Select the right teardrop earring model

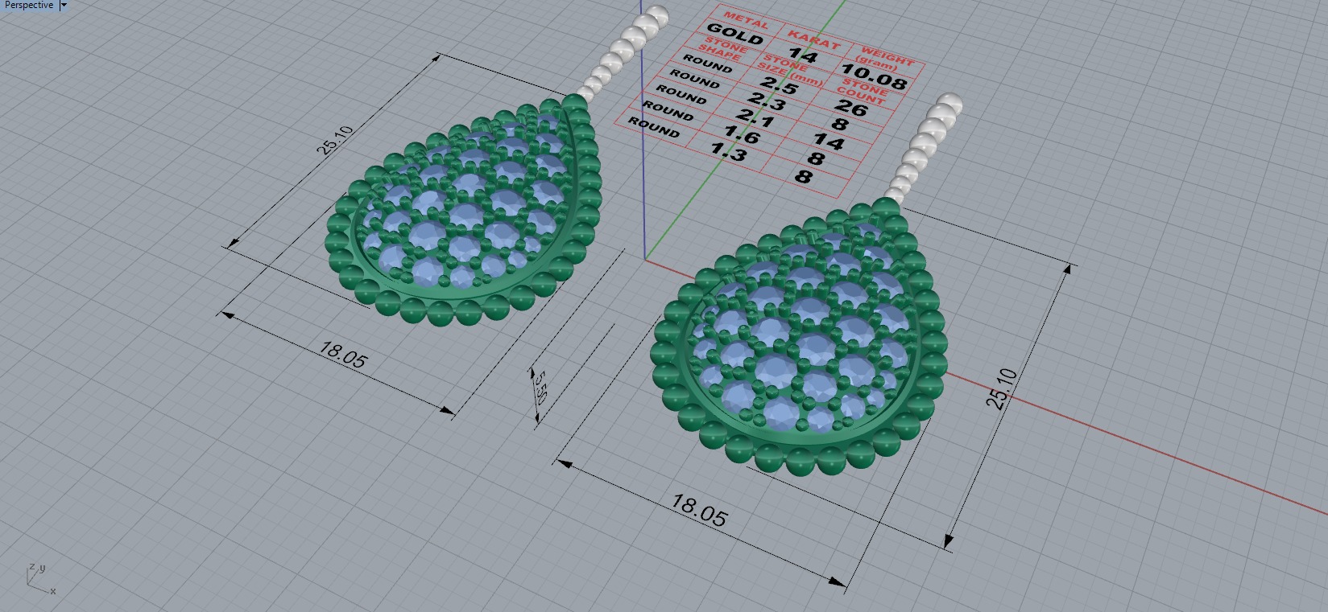(799, 338)
